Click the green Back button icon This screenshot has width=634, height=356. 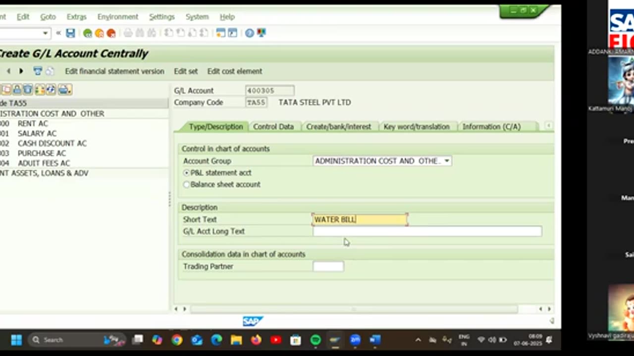88,33
